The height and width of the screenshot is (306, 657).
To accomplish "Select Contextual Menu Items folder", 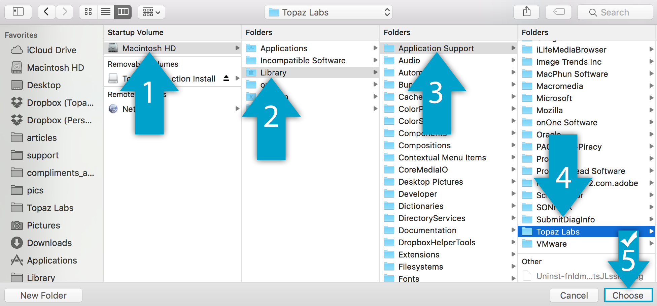I will click(x=448, y=157).
